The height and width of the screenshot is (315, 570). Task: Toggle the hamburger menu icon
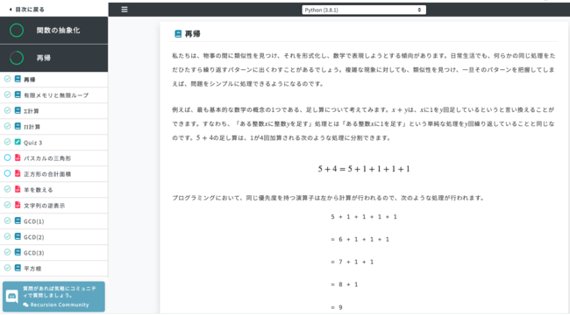[125, 10]
